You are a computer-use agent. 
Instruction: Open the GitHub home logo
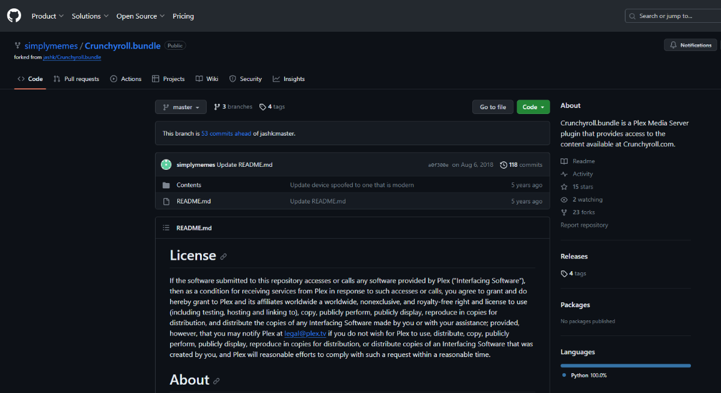(14, 16)
